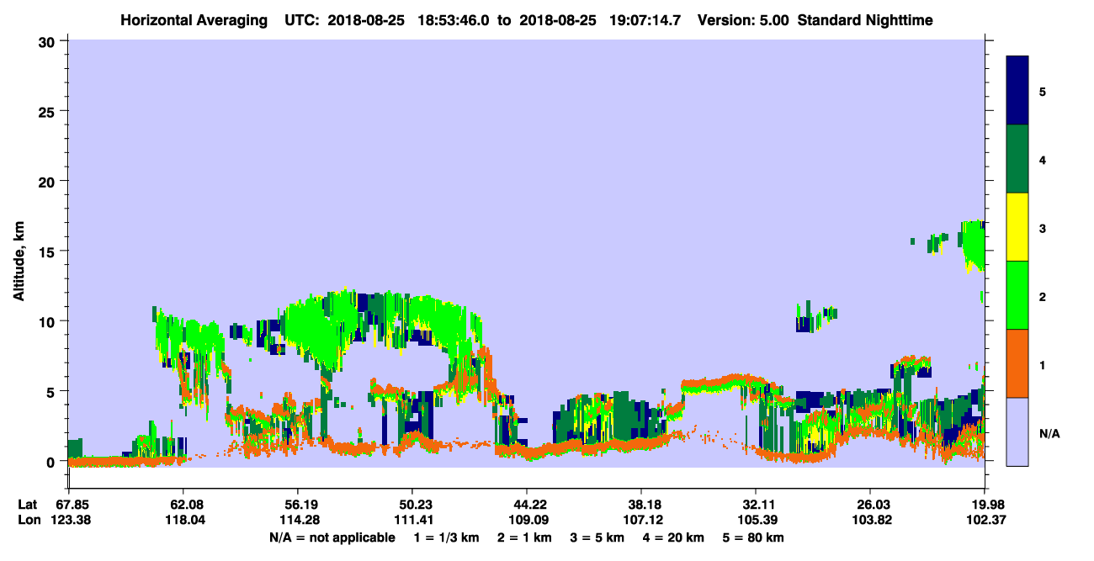The width and height of the screenshot is (1094, 561).
Task: Click the colorbar label '1'
Action: pyautogui.click(x=1043, y=363)
